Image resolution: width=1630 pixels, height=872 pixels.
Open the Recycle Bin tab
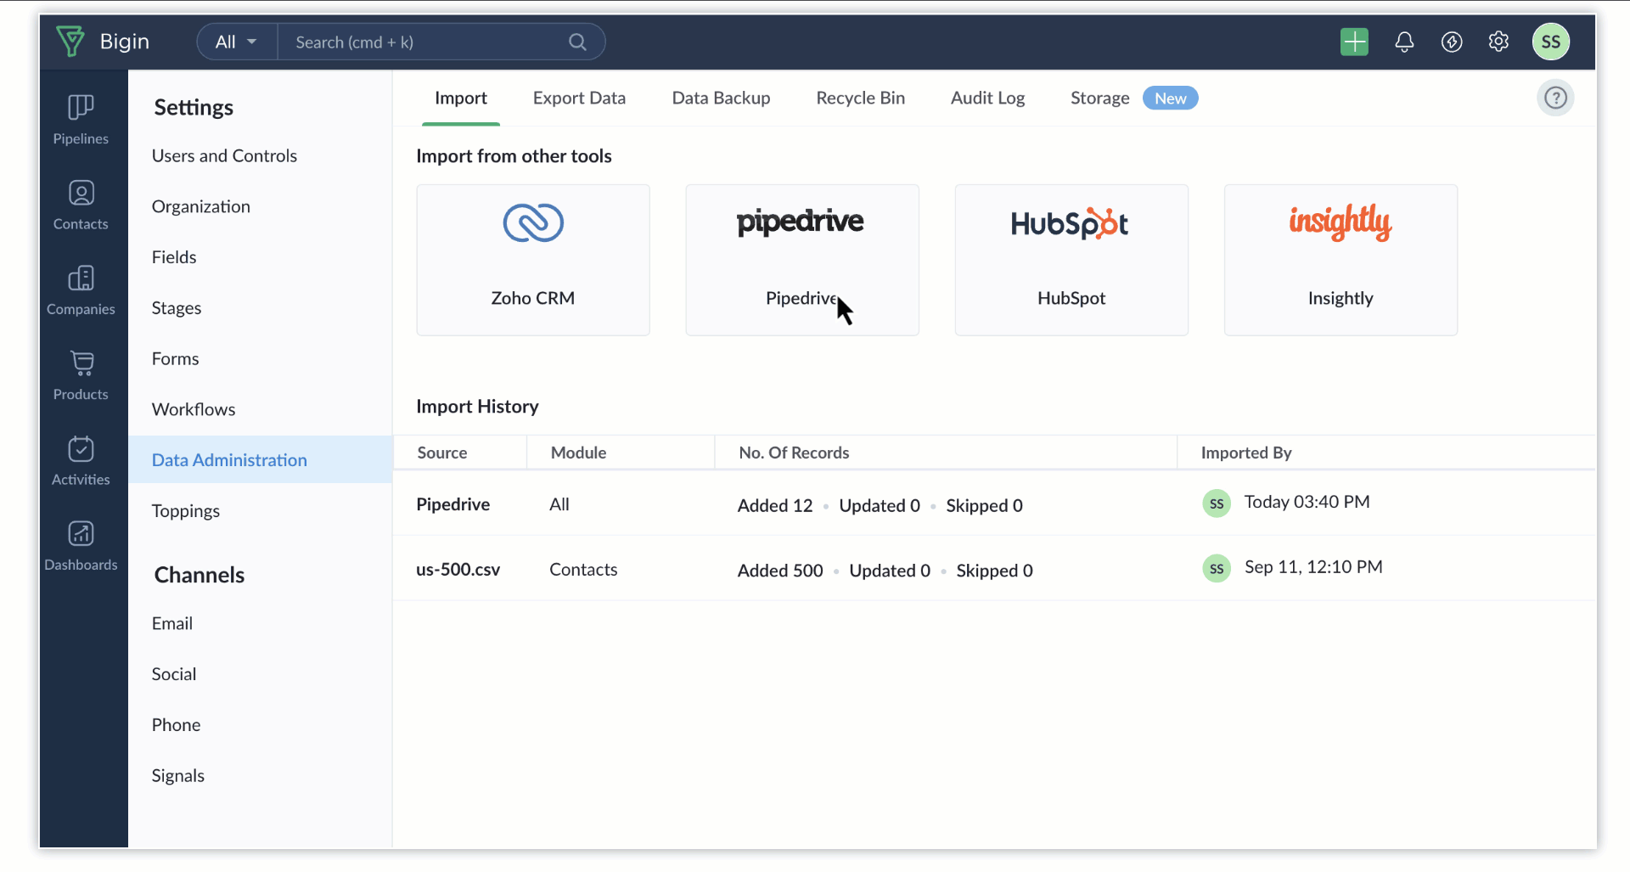860,98
